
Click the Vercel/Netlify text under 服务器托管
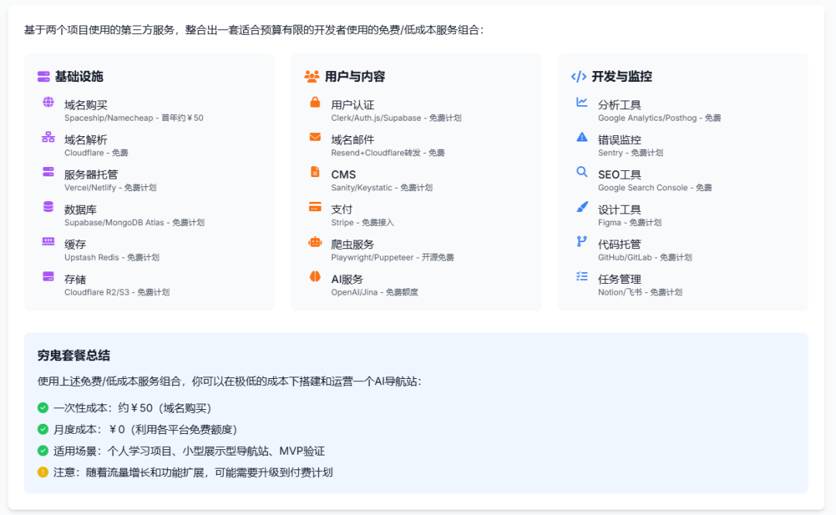[90, 187]
